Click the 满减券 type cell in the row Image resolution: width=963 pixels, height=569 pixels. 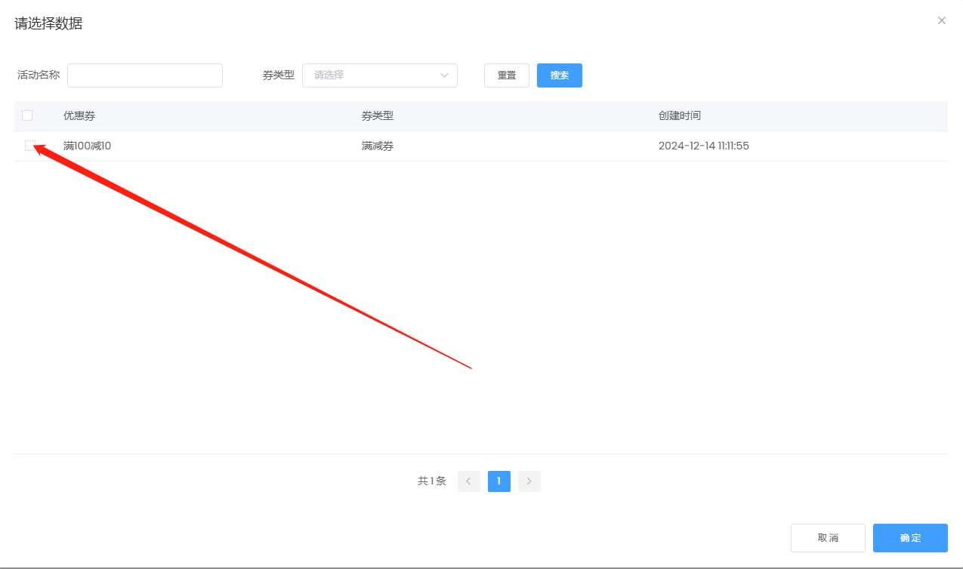(x=378, y=146)
